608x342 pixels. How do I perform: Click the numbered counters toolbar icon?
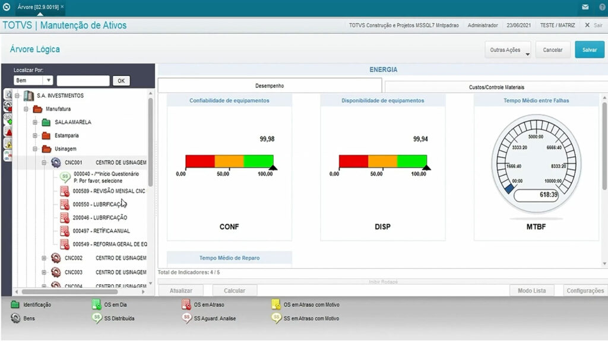[8, 156]
